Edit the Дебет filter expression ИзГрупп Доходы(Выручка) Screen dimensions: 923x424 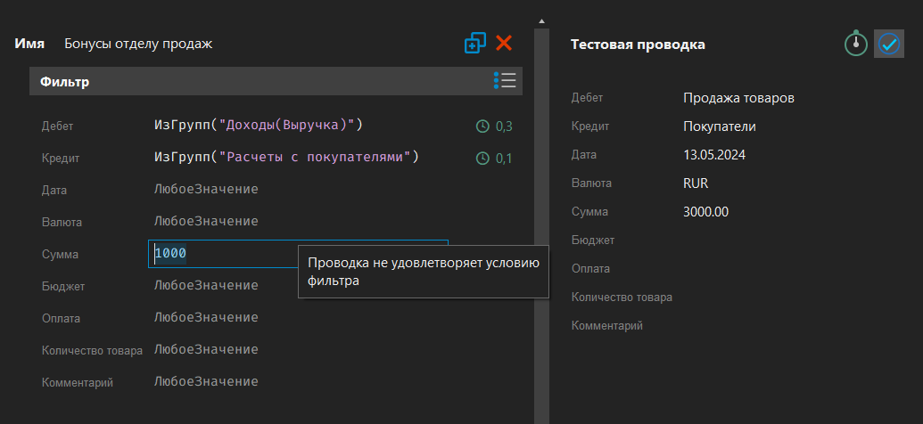[x=259, y=125]
